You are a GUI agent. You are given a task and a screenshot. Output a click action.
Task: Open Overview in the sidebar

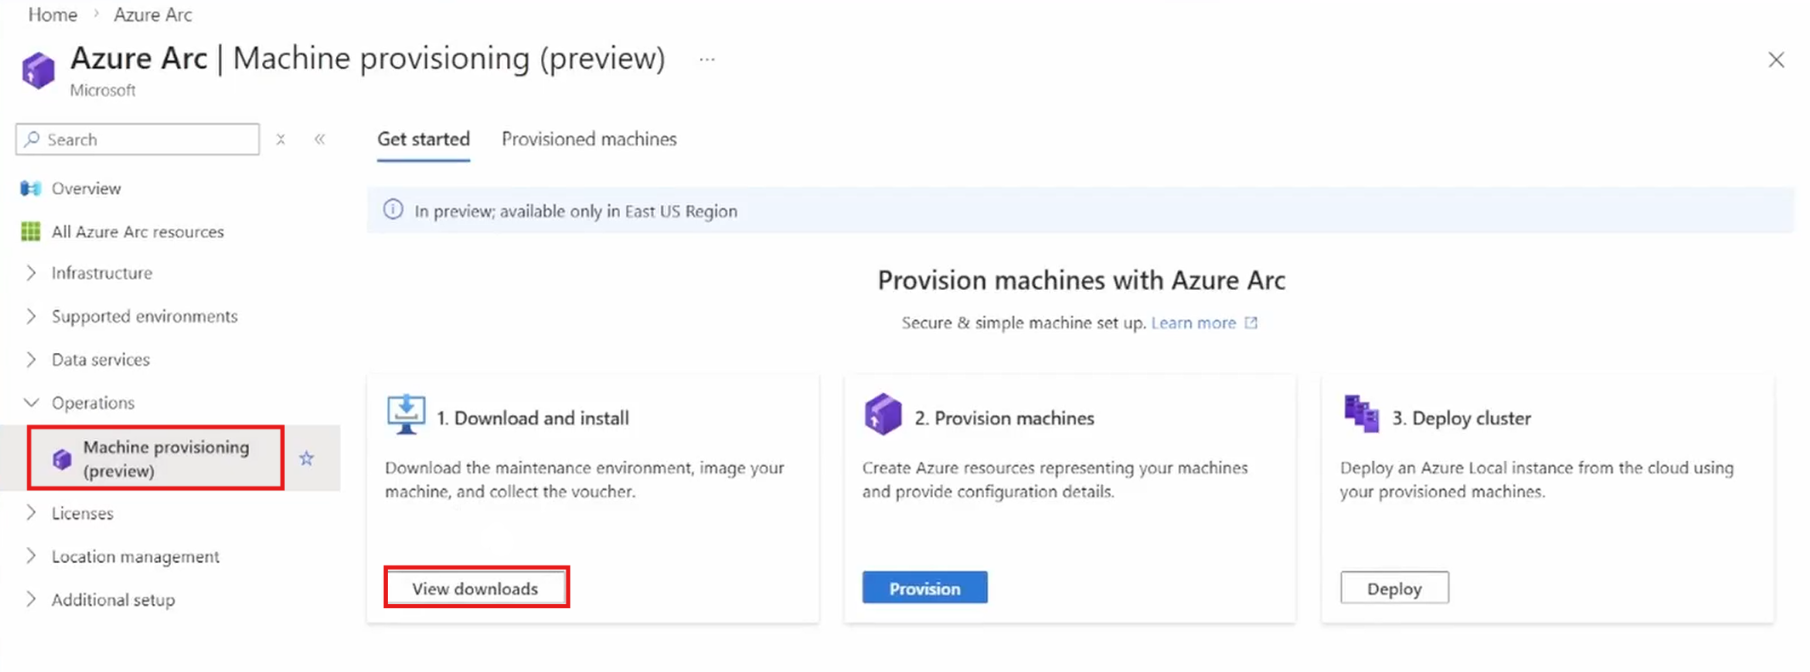tap(86, 188)
